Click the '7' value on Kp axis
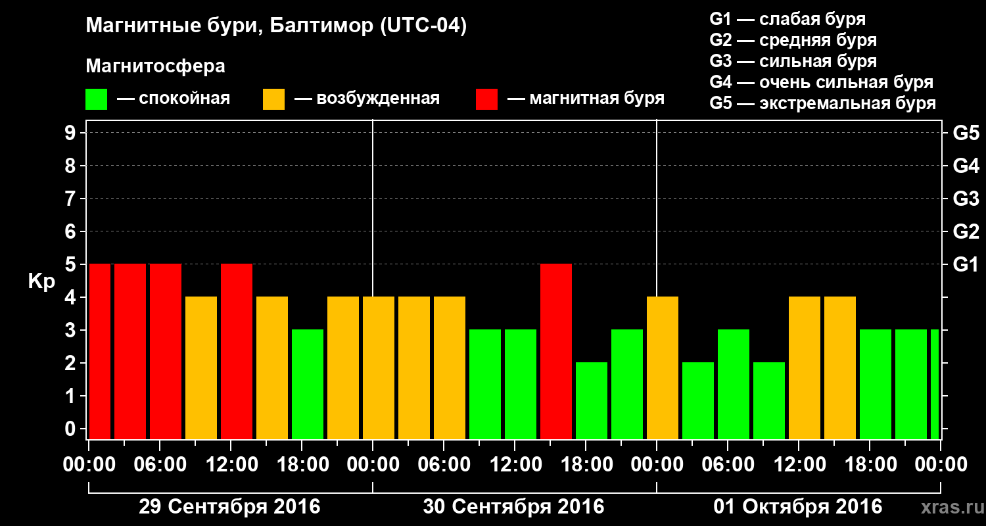 [72, 199]
